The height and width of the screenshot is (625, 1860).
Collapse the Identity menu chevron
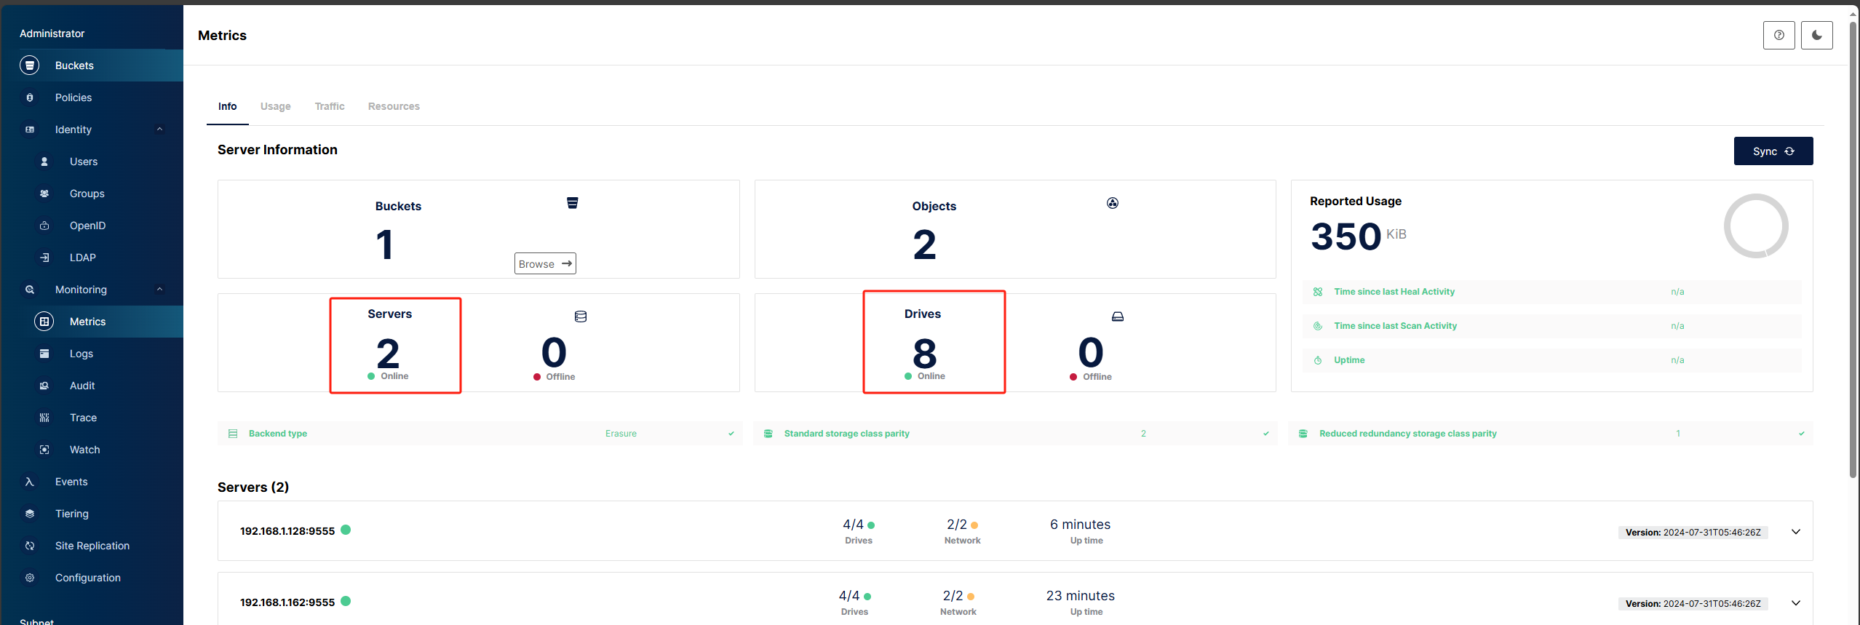click(159, 130)
